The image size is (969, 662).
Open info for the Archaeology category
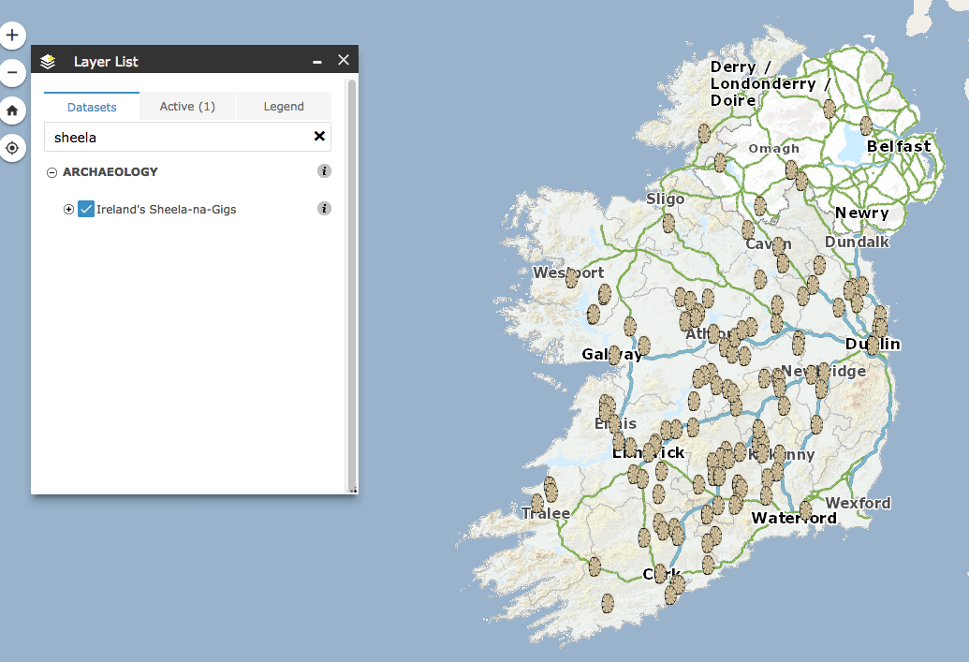[324, 171]
